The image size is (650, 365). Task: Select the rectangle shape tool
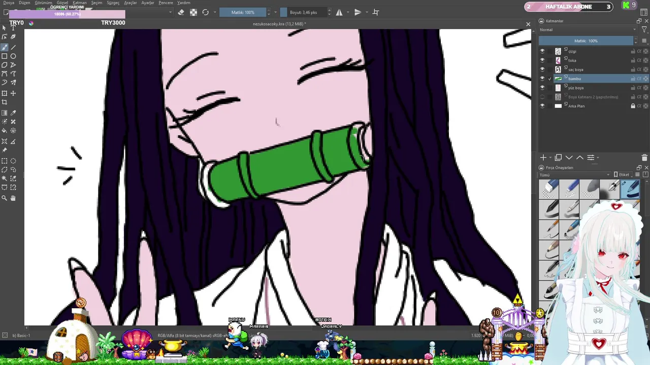5,56
